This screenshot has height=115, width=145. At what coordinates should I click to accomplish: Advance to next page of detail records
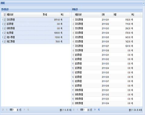tap(95, 110)
